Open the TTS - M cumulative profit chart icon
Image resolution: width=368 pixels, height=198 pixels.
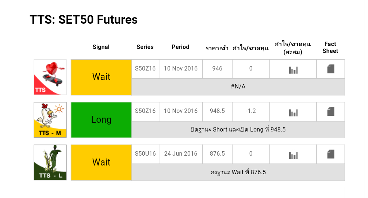tap(293, 113)
